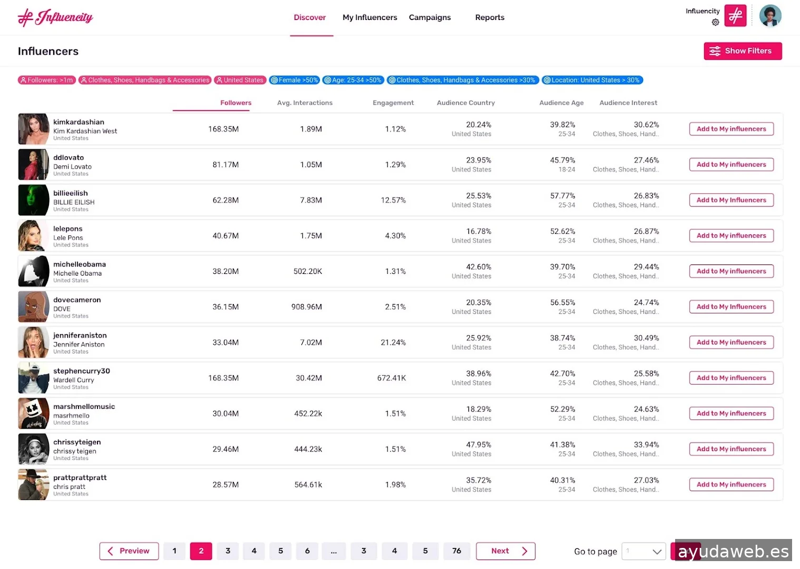800x569 pixels.
Task: Click the pink Influencity hashtag badge
Action: (x=735, y=16)
